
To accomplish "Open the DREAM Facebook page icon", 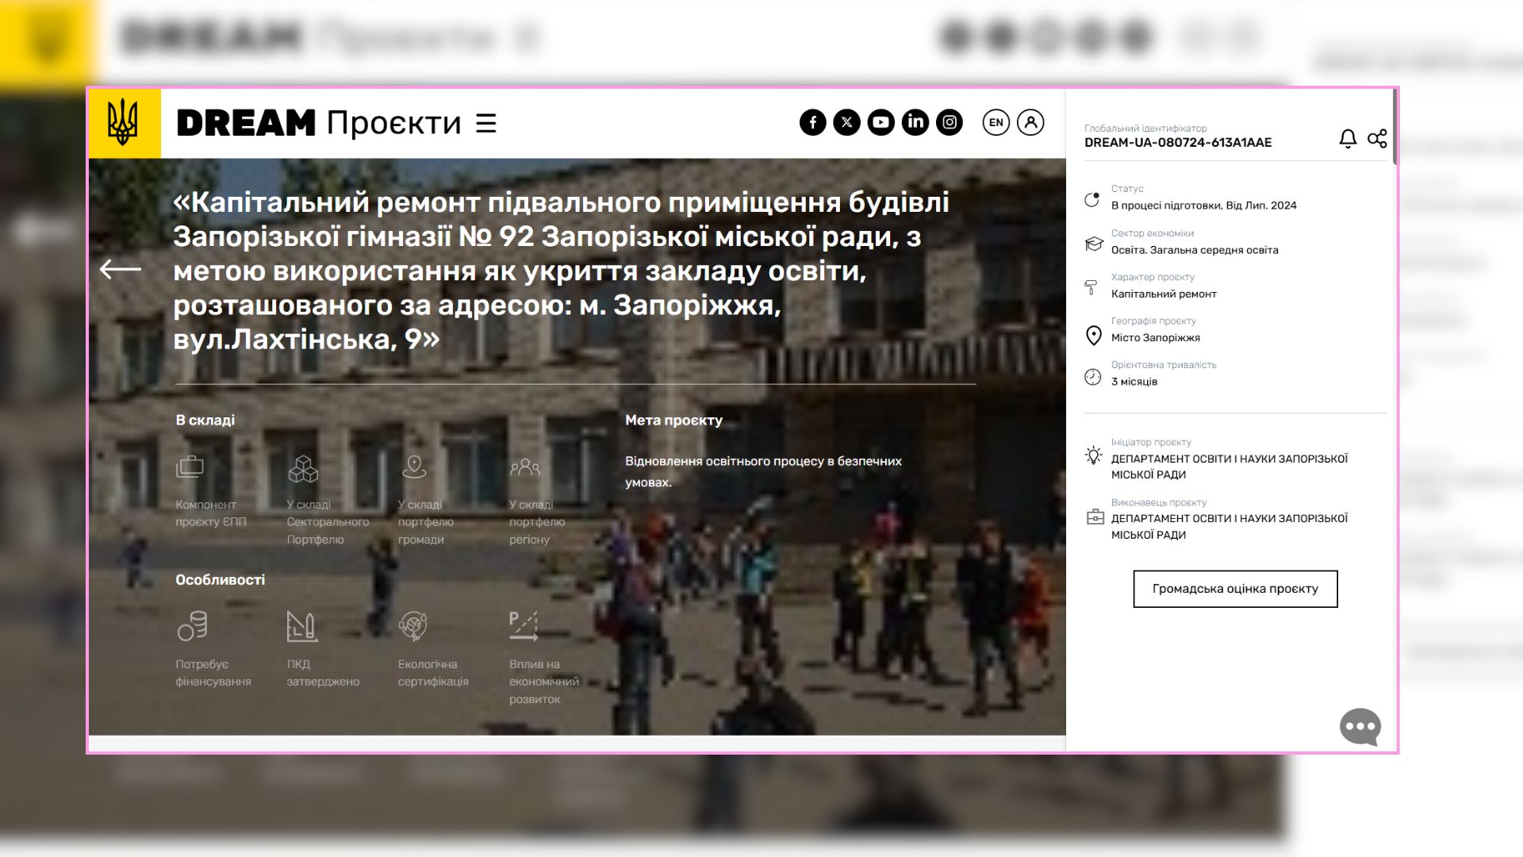I will 812,122.
